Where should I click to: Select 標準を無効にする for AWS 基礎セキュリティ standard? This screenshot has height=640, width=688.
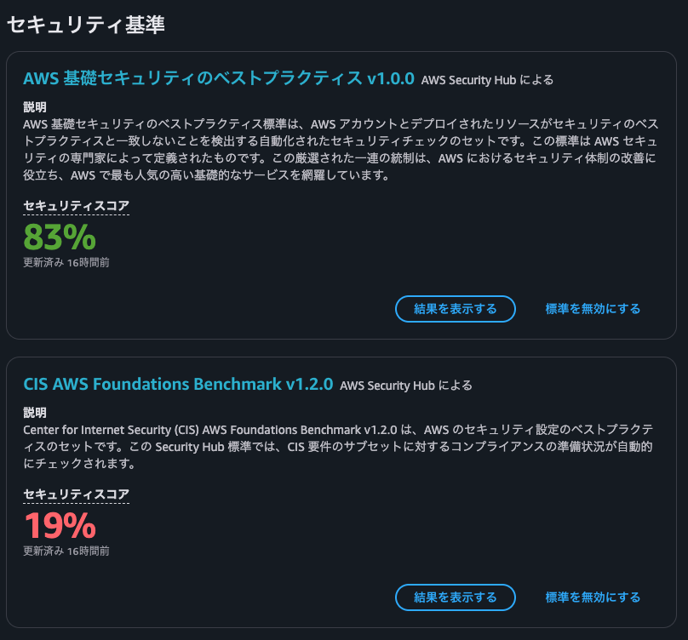click(593, 309)
